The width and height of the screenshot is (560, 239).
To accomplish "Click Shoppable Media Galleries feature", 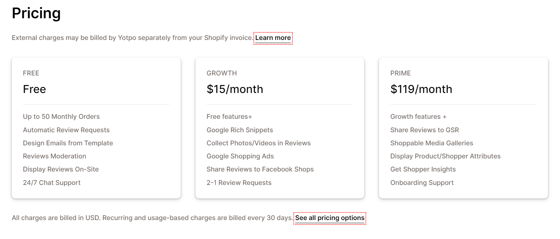I will pyautogui.click(x=432, y=143).
